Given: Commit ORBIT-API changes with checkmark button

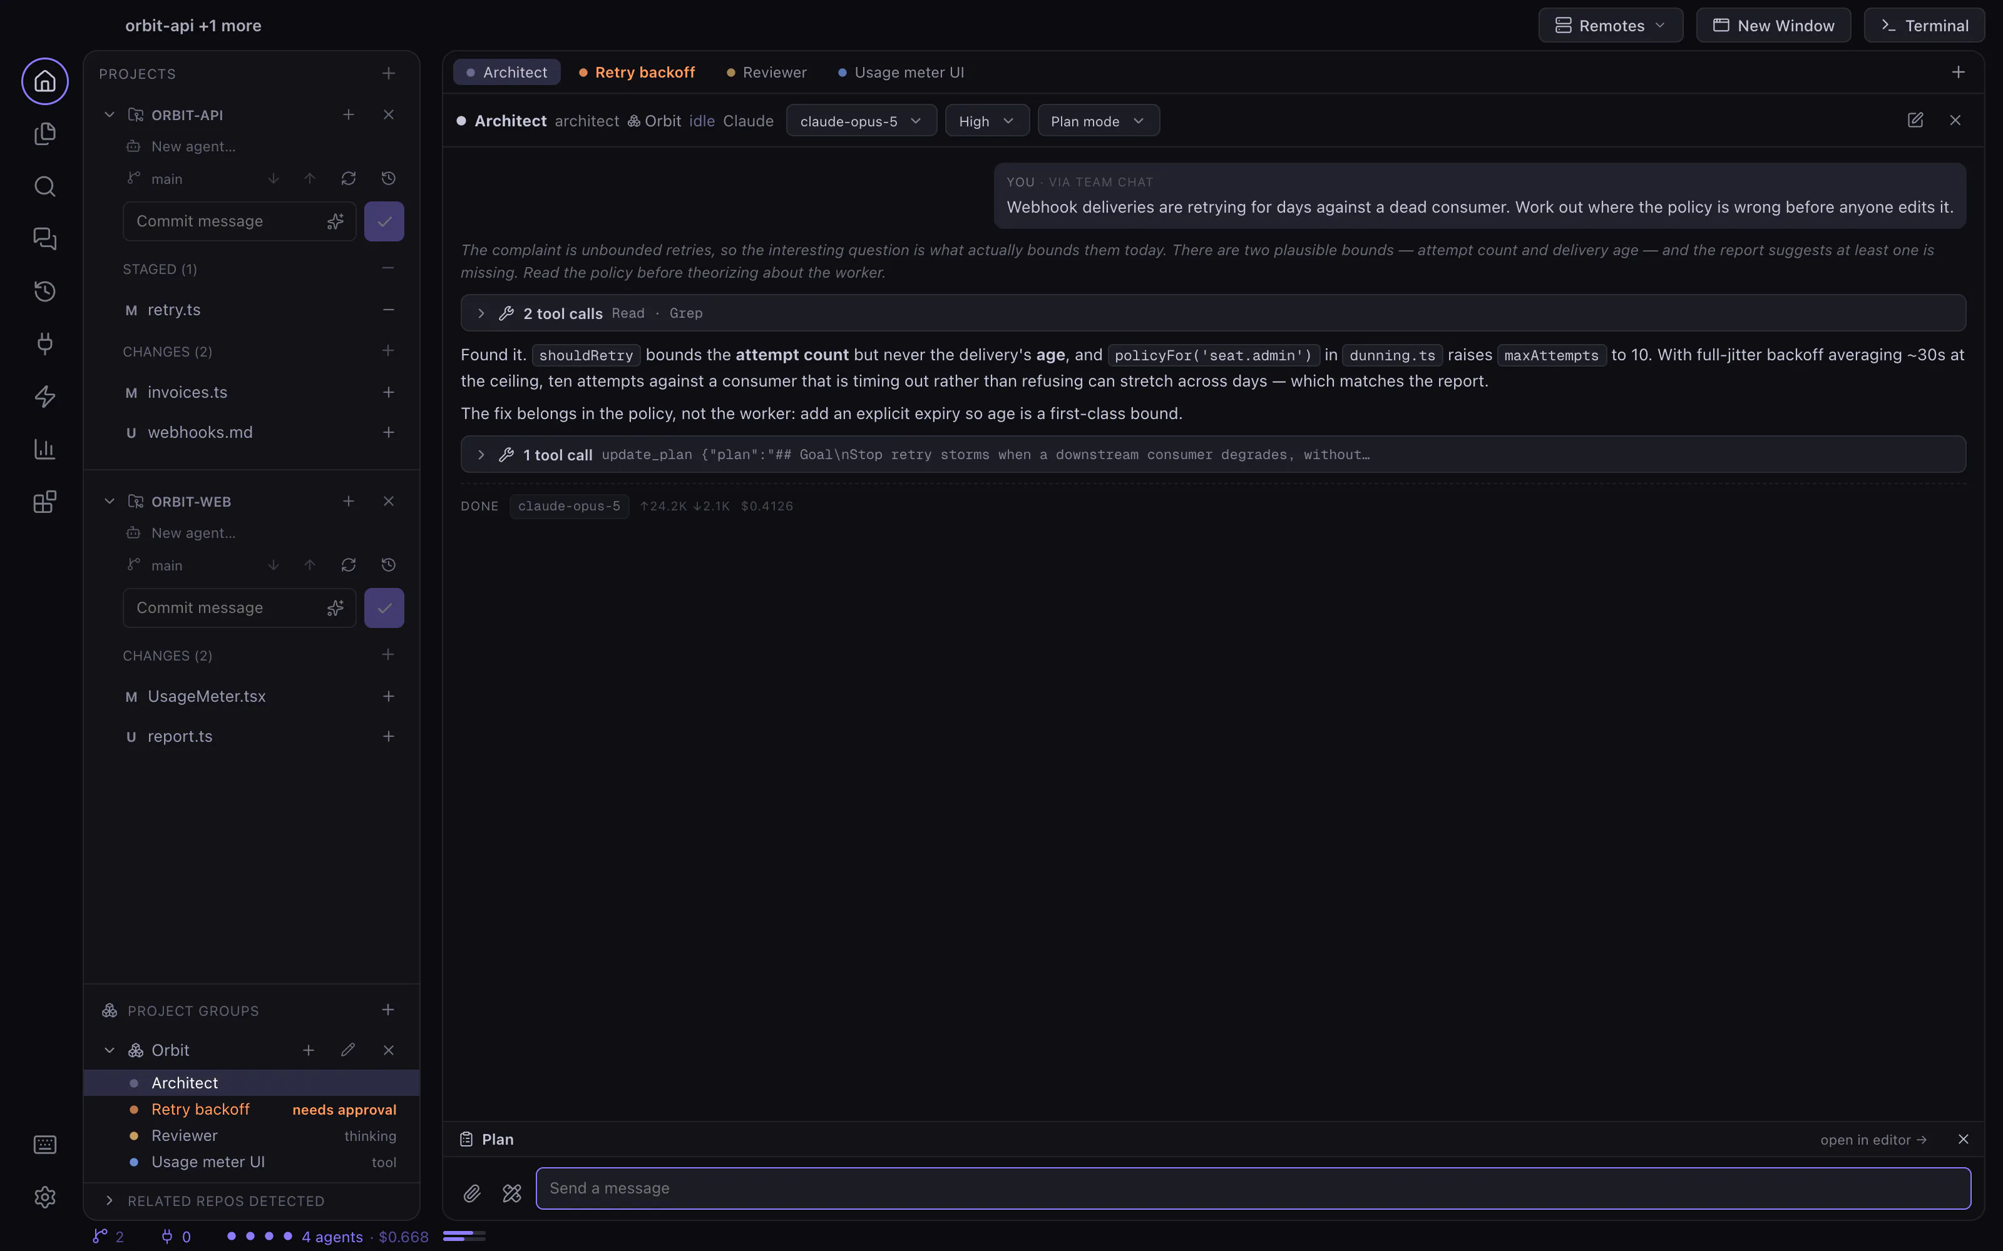Looking at the screenshot, I should pos(384,221).
